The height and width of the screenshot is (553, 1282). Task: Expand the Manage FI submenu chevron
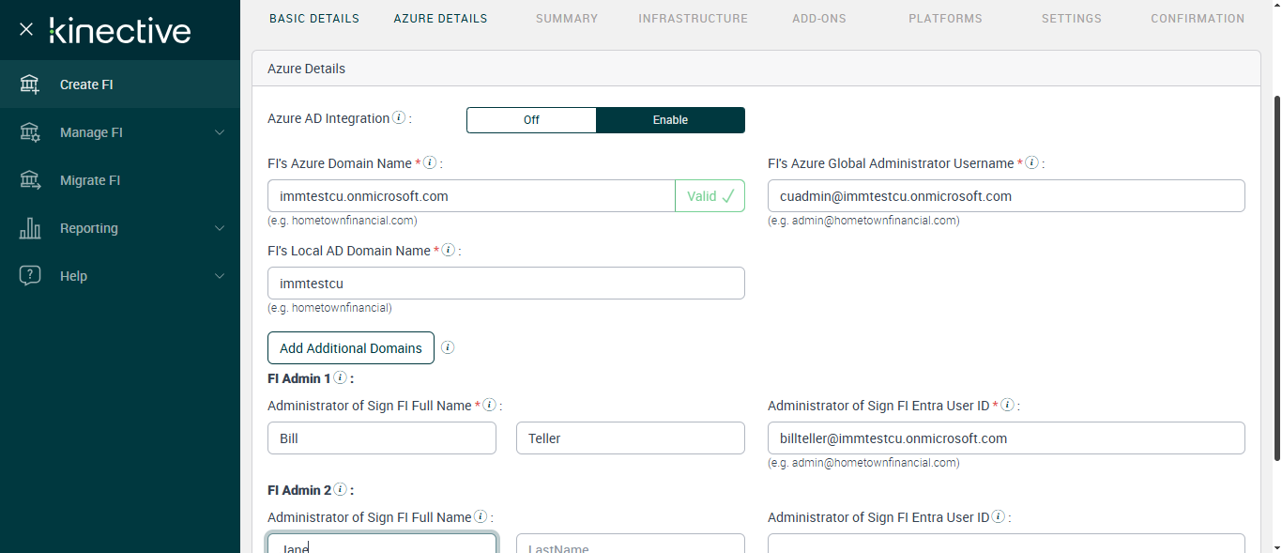pos(220,132)
